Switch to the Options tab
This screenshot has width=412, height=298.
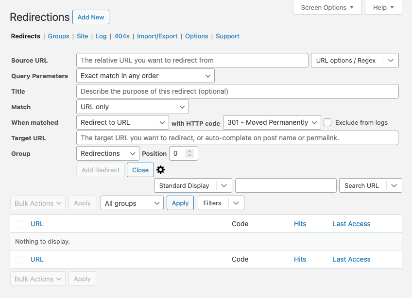pos(197,36)
